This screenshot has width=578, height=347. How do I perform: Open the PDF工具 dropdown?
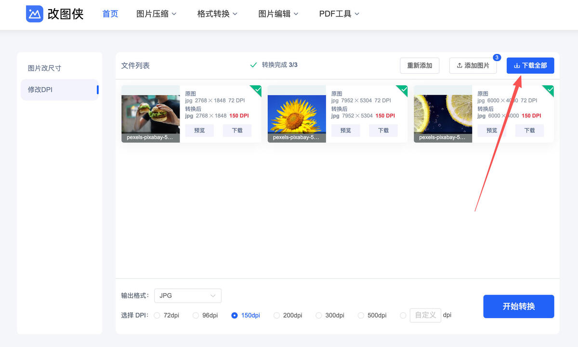(x=339, y=14)
